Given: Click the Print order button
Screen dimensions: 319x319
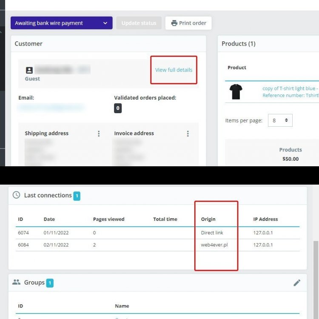Looking at the screenshot, I should [188, 23].
